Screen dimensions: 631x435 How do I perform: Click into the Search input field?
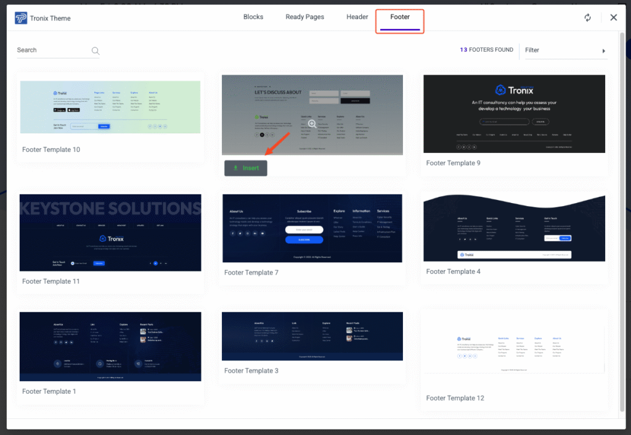(x=52, y=50)
